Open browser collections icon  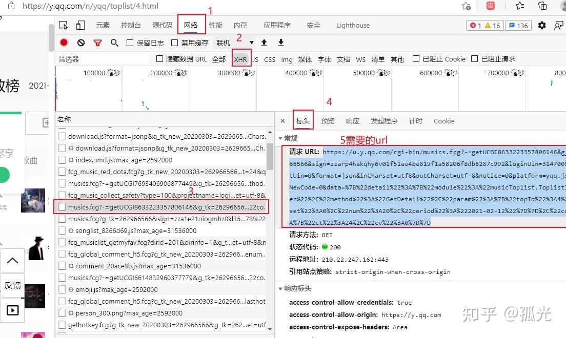pos(542,6)
